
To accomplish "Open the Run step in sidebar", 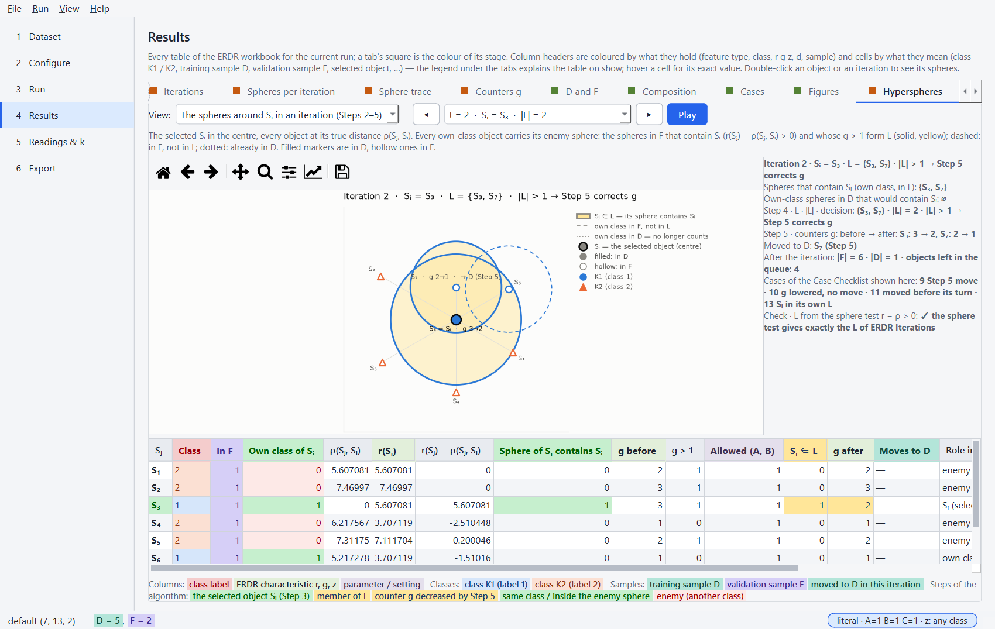I will (67, 89).
